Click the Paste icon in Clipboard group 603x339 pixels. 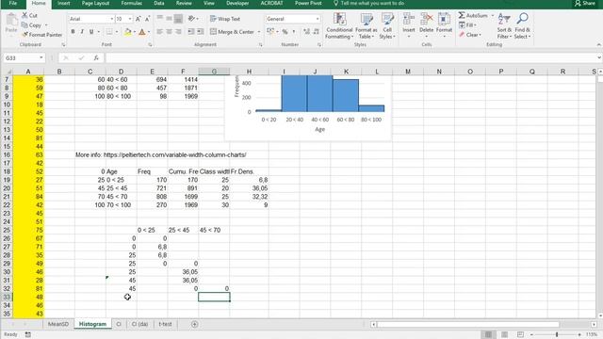11,23
